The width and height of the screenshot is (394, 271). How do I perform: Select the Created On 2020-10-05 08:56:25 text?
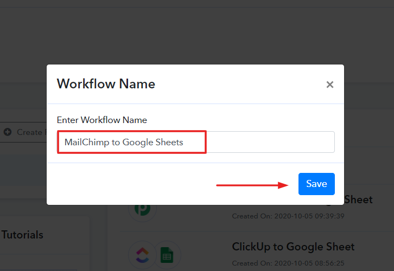pos(288,263)
